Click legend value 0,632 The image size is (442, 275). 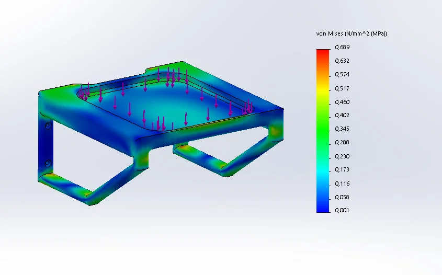click(342, 61)
